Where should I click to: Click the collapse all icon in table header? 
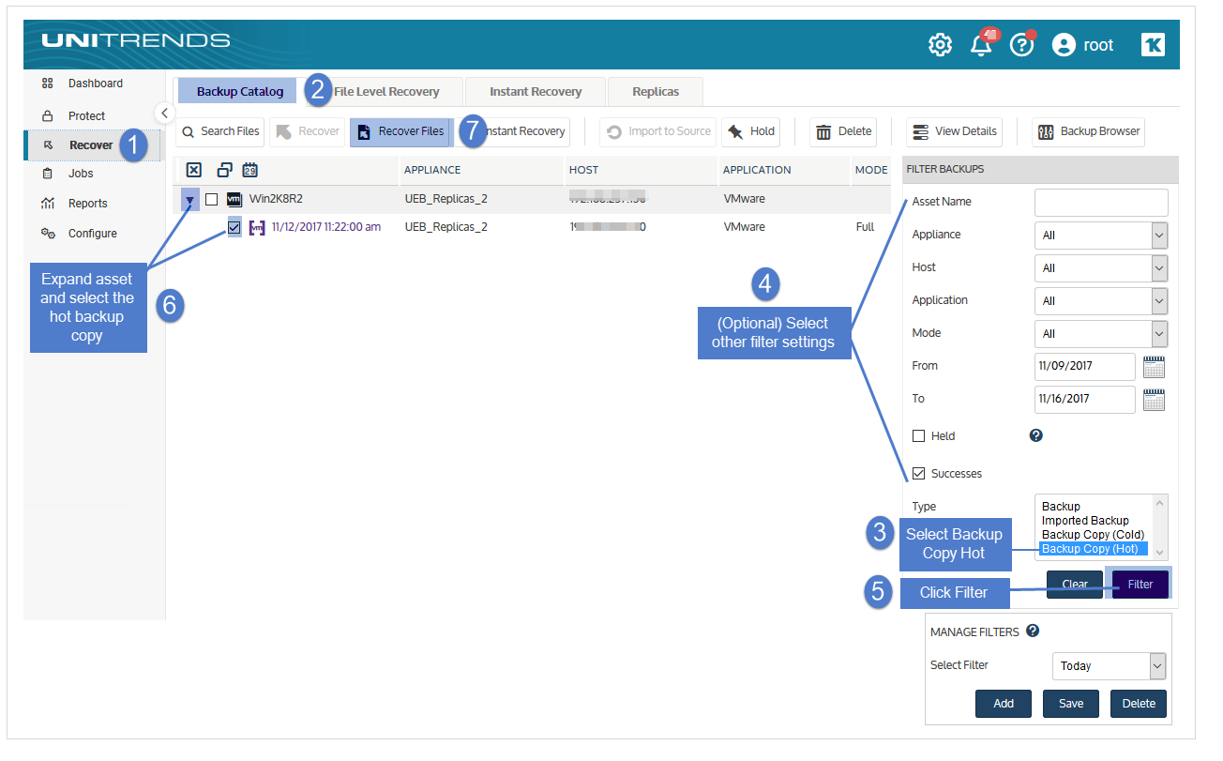click(224, 170)
